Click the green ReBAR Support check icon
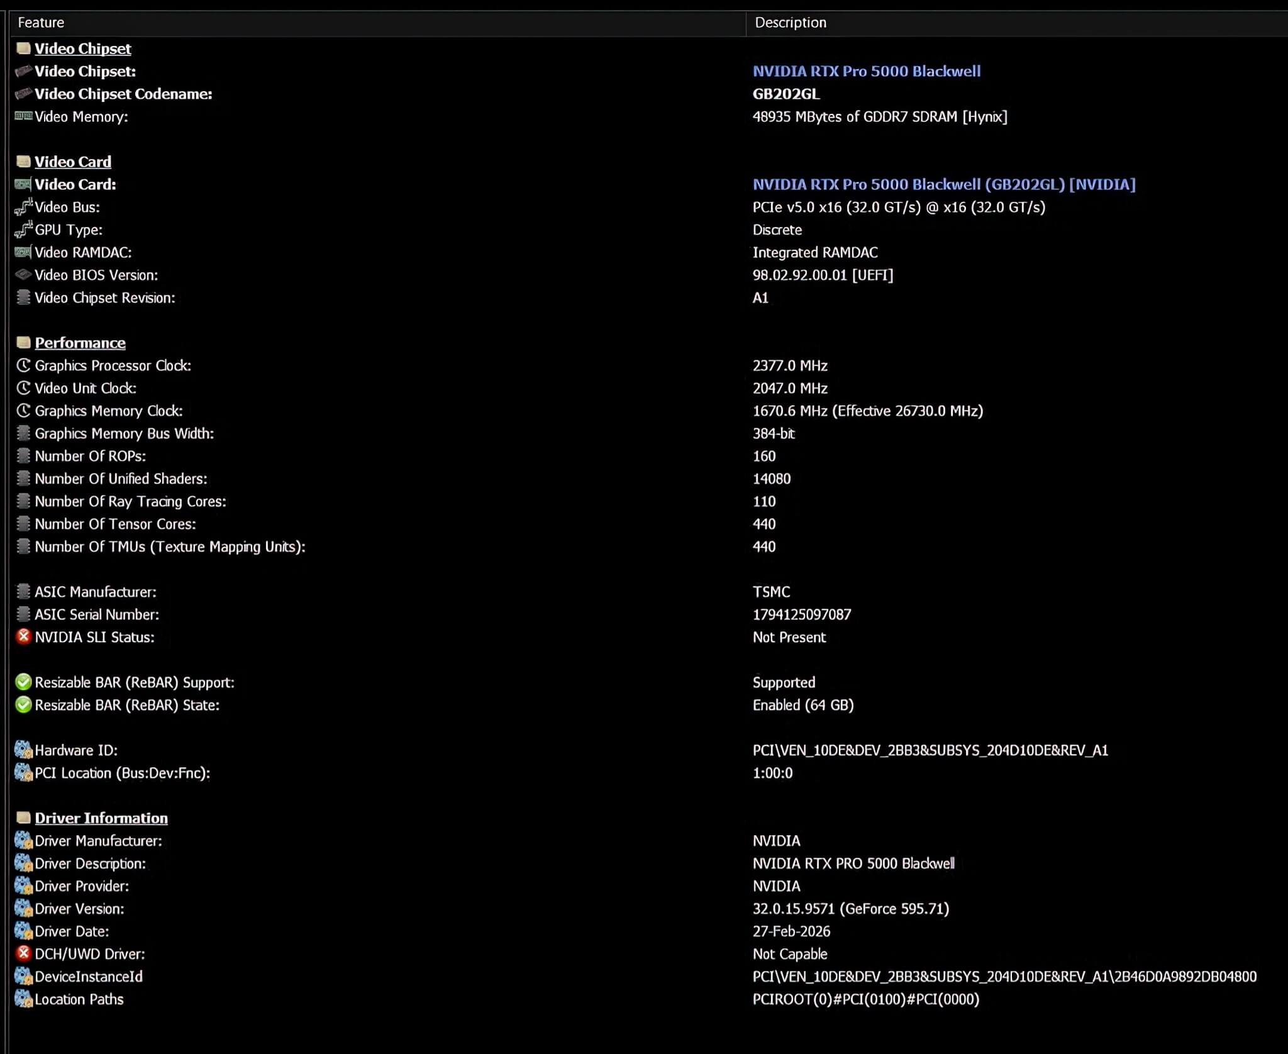Image resolution: width=1288 pixels, height=1054 pixels. [23, 682]
